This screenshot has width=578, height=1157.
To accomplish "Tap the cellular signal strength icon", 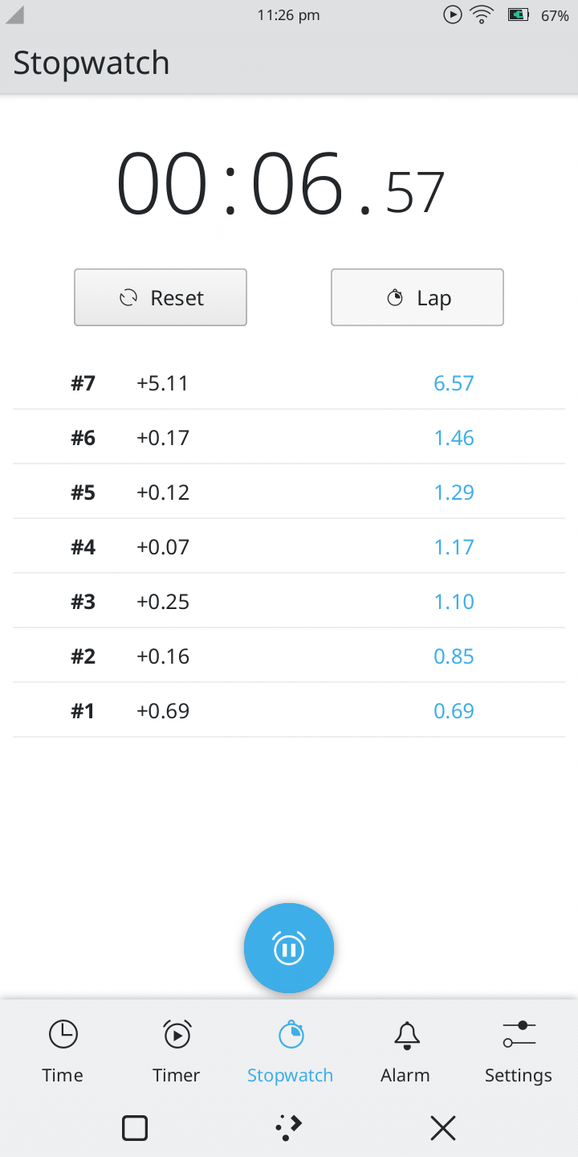I will coord(14,15).
